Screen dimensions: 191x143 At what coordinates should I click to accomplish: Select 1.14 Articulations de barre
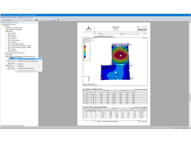tap(17, 44)
